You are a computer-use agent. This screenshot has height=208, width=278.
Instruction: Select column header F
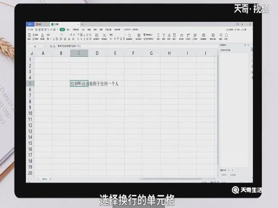click(x=133, y=53)
